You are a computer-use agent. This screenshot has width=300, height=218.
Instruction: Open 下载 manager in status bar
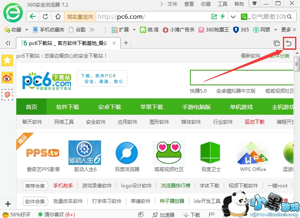192,215
